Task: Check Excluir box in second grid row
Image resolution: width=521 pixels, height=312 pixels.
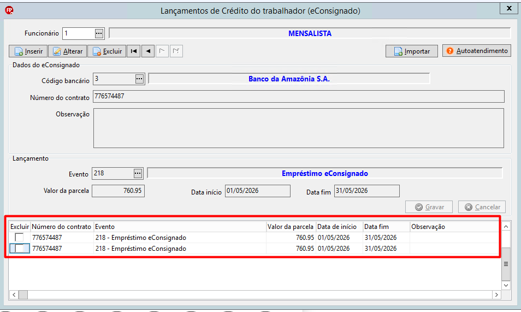Action: 19,249
